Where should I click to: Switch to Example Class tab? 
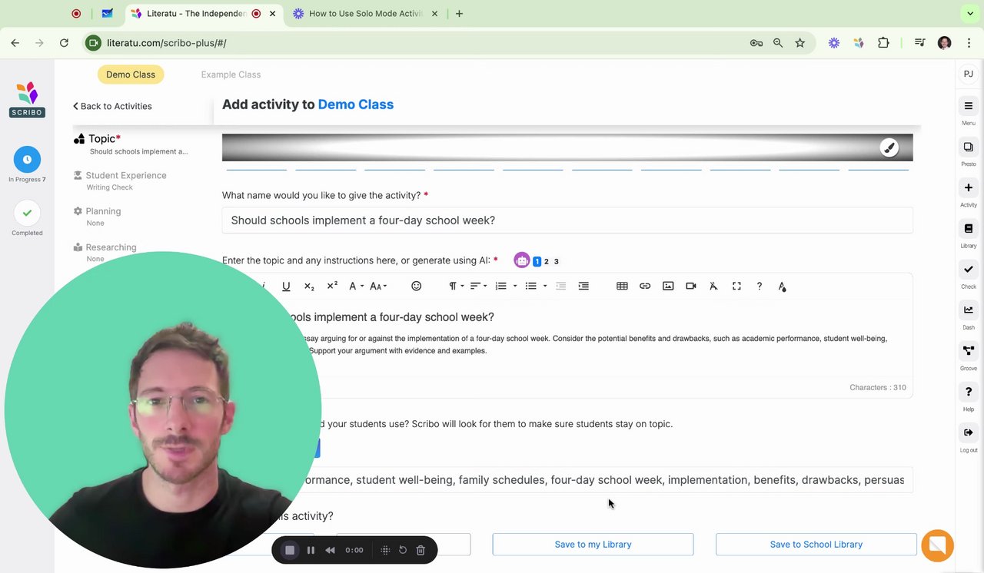231,75
